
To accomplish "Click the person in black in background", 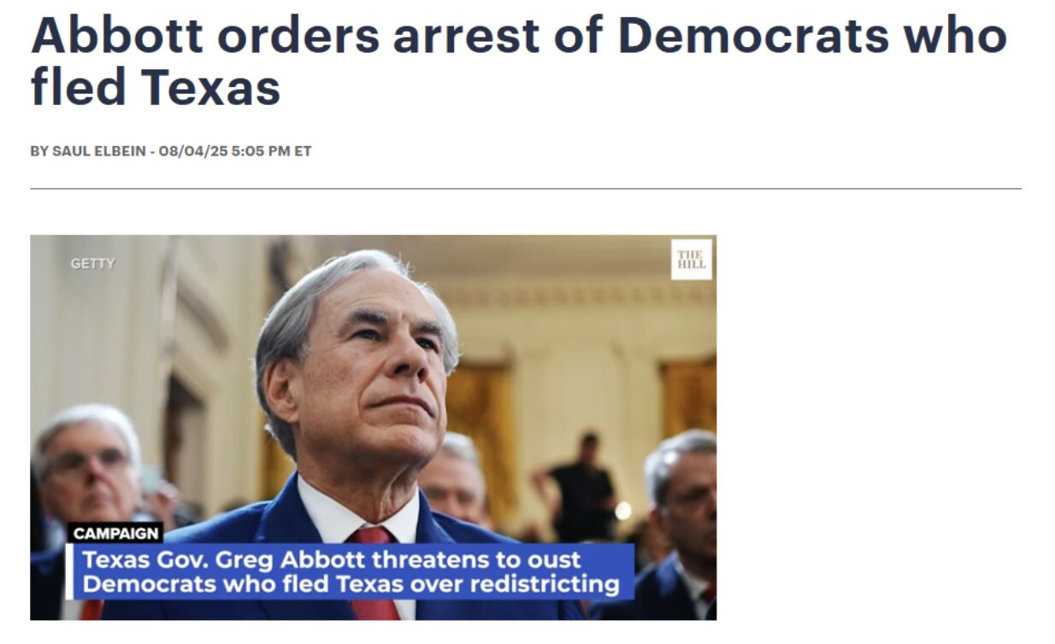I will pyautogui.click(x=581, y=487).
